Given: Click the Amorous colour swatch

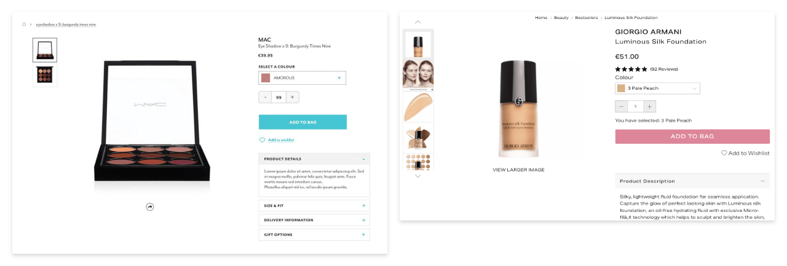Looking at the screenshot, I should (266, 78).
